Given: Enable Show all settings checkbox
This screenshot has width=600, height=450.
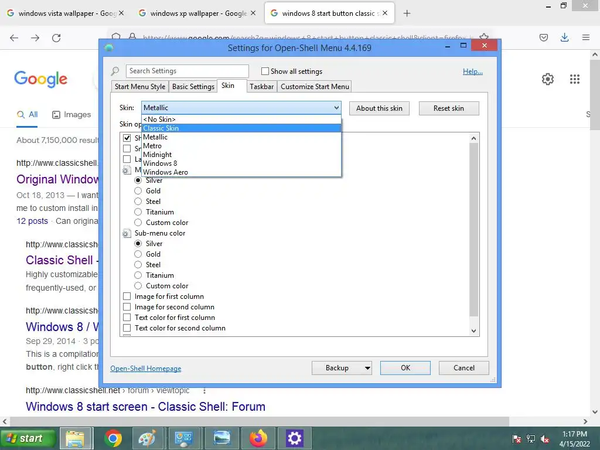Looking at the screenshot, I should (265, 71).
